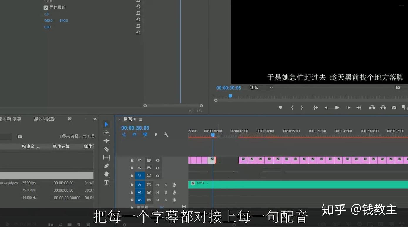This screenshot has width=408, height=227.
Task: Play the program monitor preview
Action: [x=337, y=108]
